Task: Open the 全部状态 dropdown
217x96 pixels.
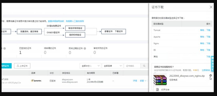Action: point(90,66)
